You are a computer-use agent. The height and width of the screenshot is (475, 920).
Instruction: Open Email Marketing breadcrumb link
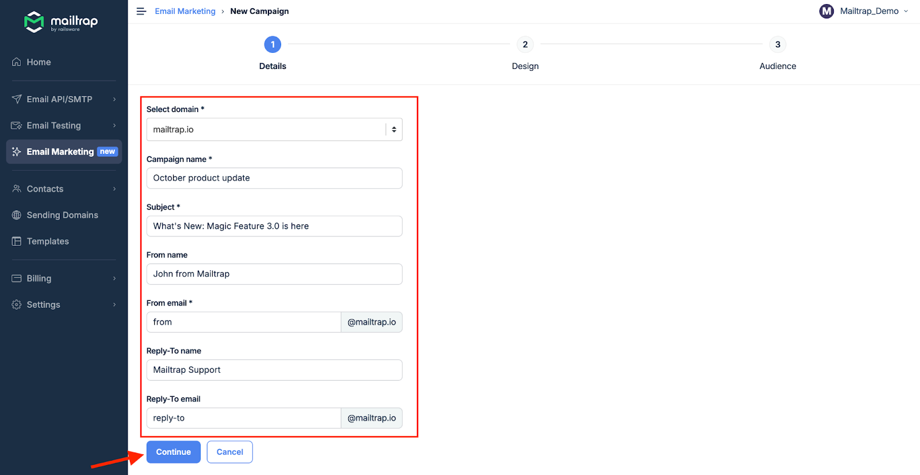tap(185, 11)
